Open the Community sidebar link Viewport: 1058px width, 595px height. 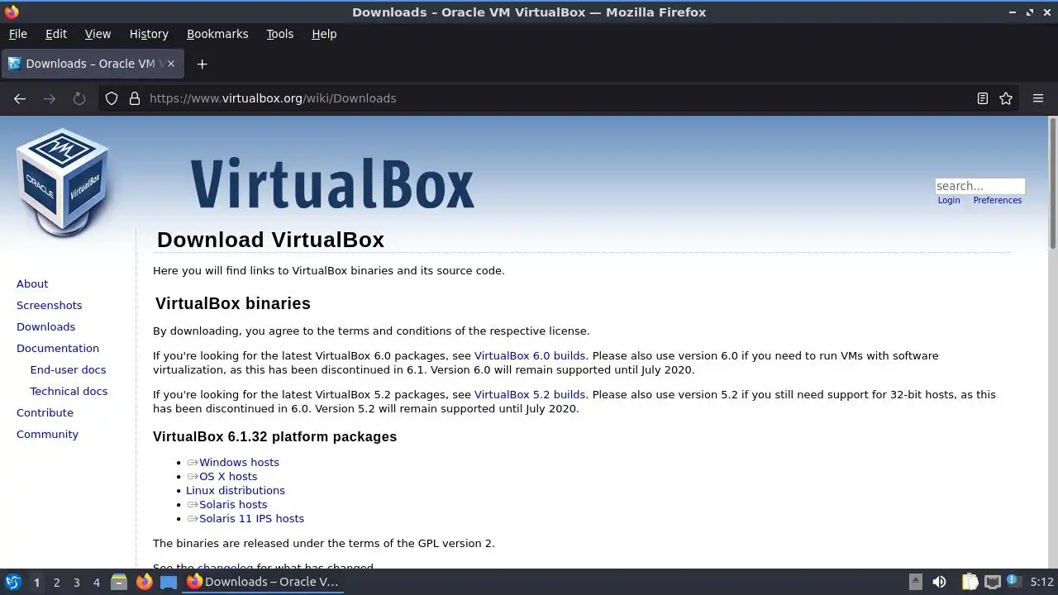tap(47, 434)
